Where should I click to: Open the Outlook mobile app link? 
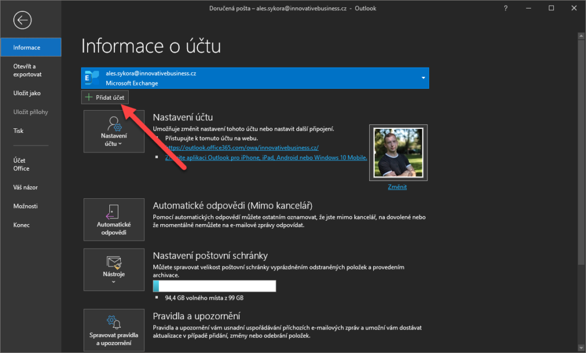click(266, 158)
